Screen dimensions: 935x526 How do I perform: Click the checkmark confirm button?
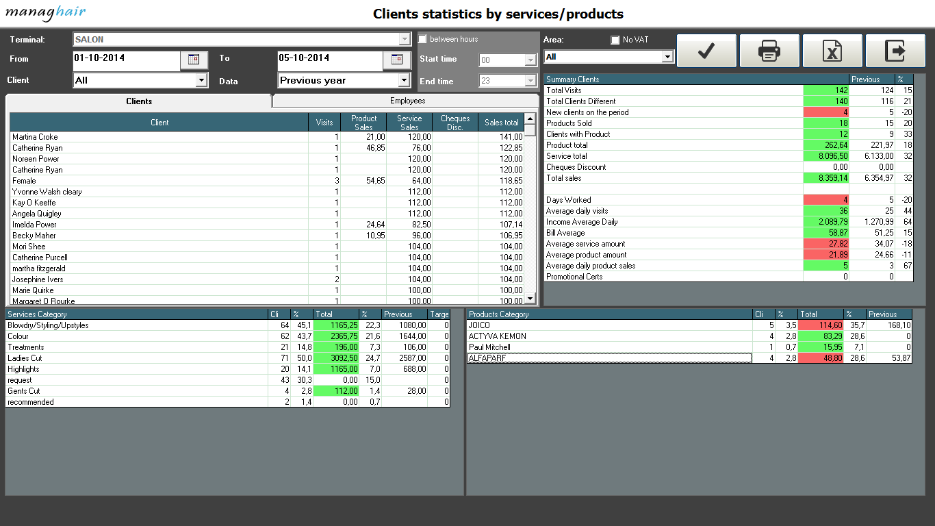[706, 51]
